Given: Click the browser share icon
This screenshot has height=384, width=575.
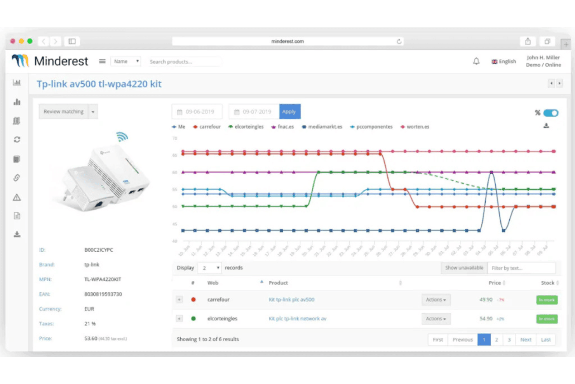Looking at the screenshot, I should [528, 41].
